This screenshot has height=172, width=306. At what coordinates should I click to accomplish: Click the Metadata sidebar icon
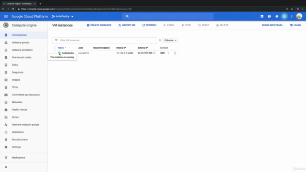click(x=6, y=102)
